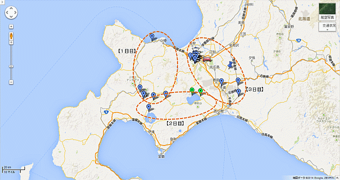Click the location button above the pegman
340x180 pixels.
(x=11, y=26)
